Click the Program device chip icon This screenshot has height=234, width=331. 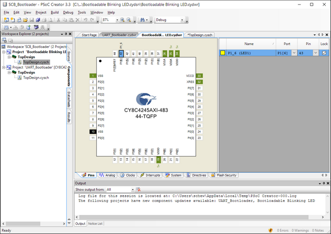pyautogui.click(x=36, y=27)
